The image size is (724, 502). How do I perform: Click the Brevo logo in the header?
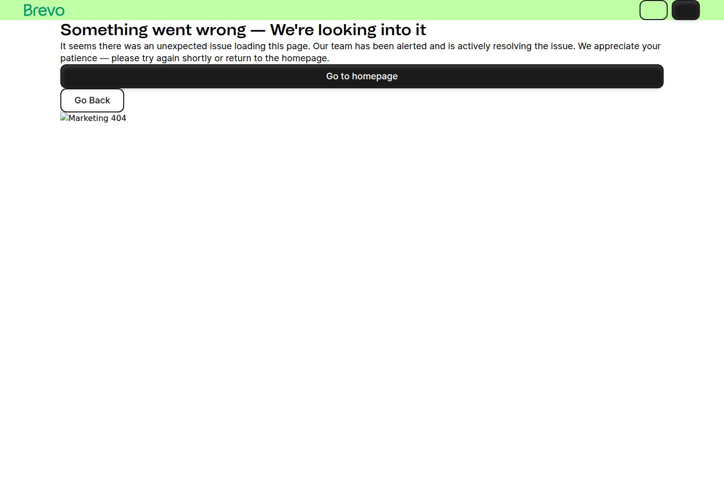44,10
